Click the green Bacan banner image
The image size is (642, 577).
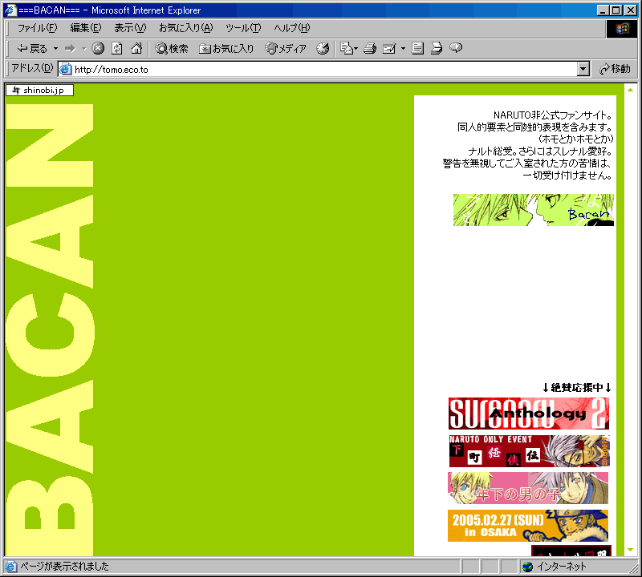click(x=534, y=210)
